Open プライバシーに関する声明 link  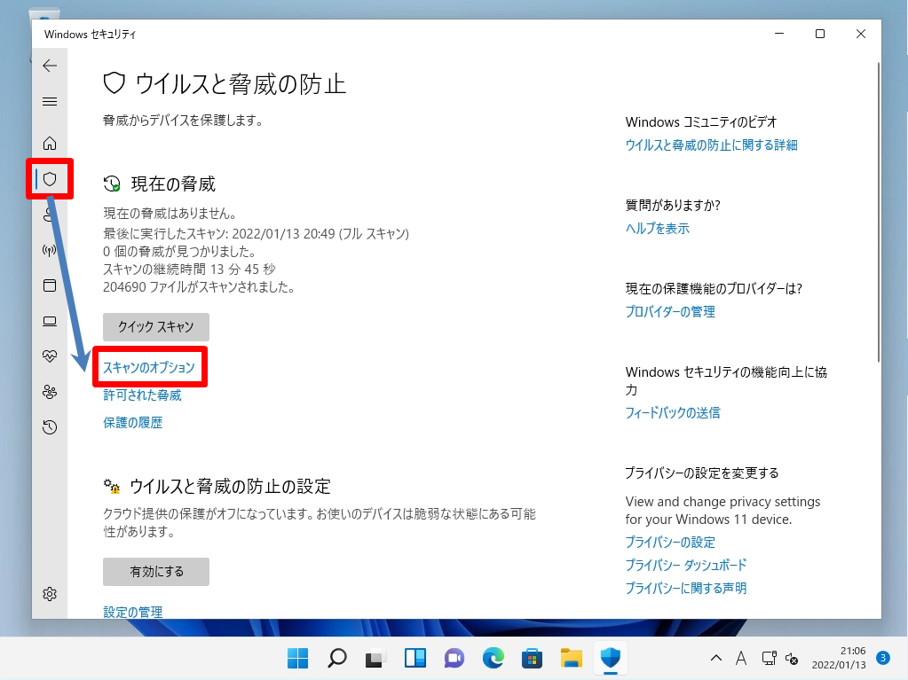pos(685,588)
